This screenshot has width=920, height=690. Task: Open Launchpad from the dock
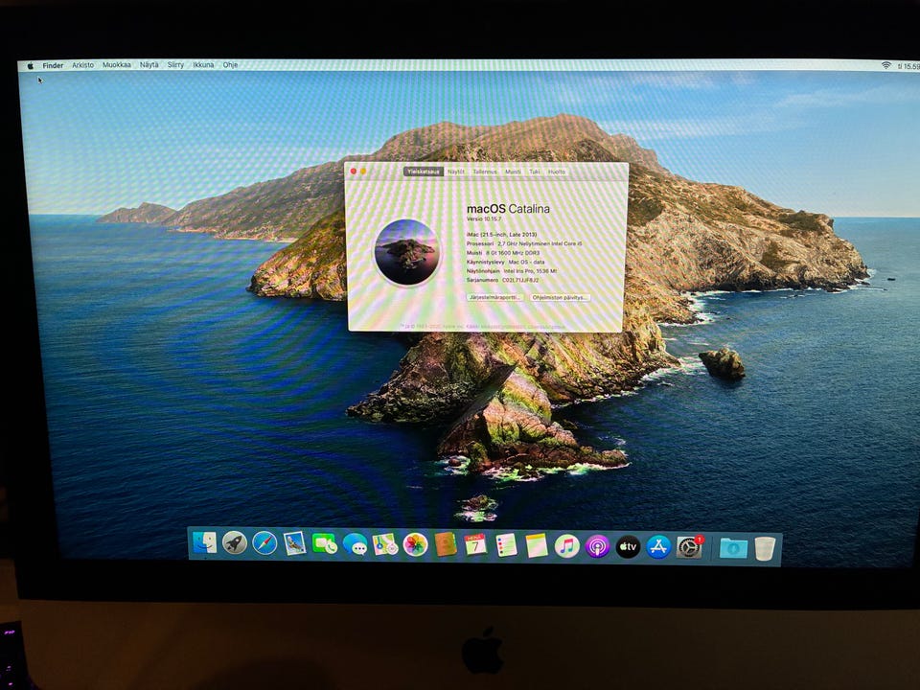(x=235, y=543)
